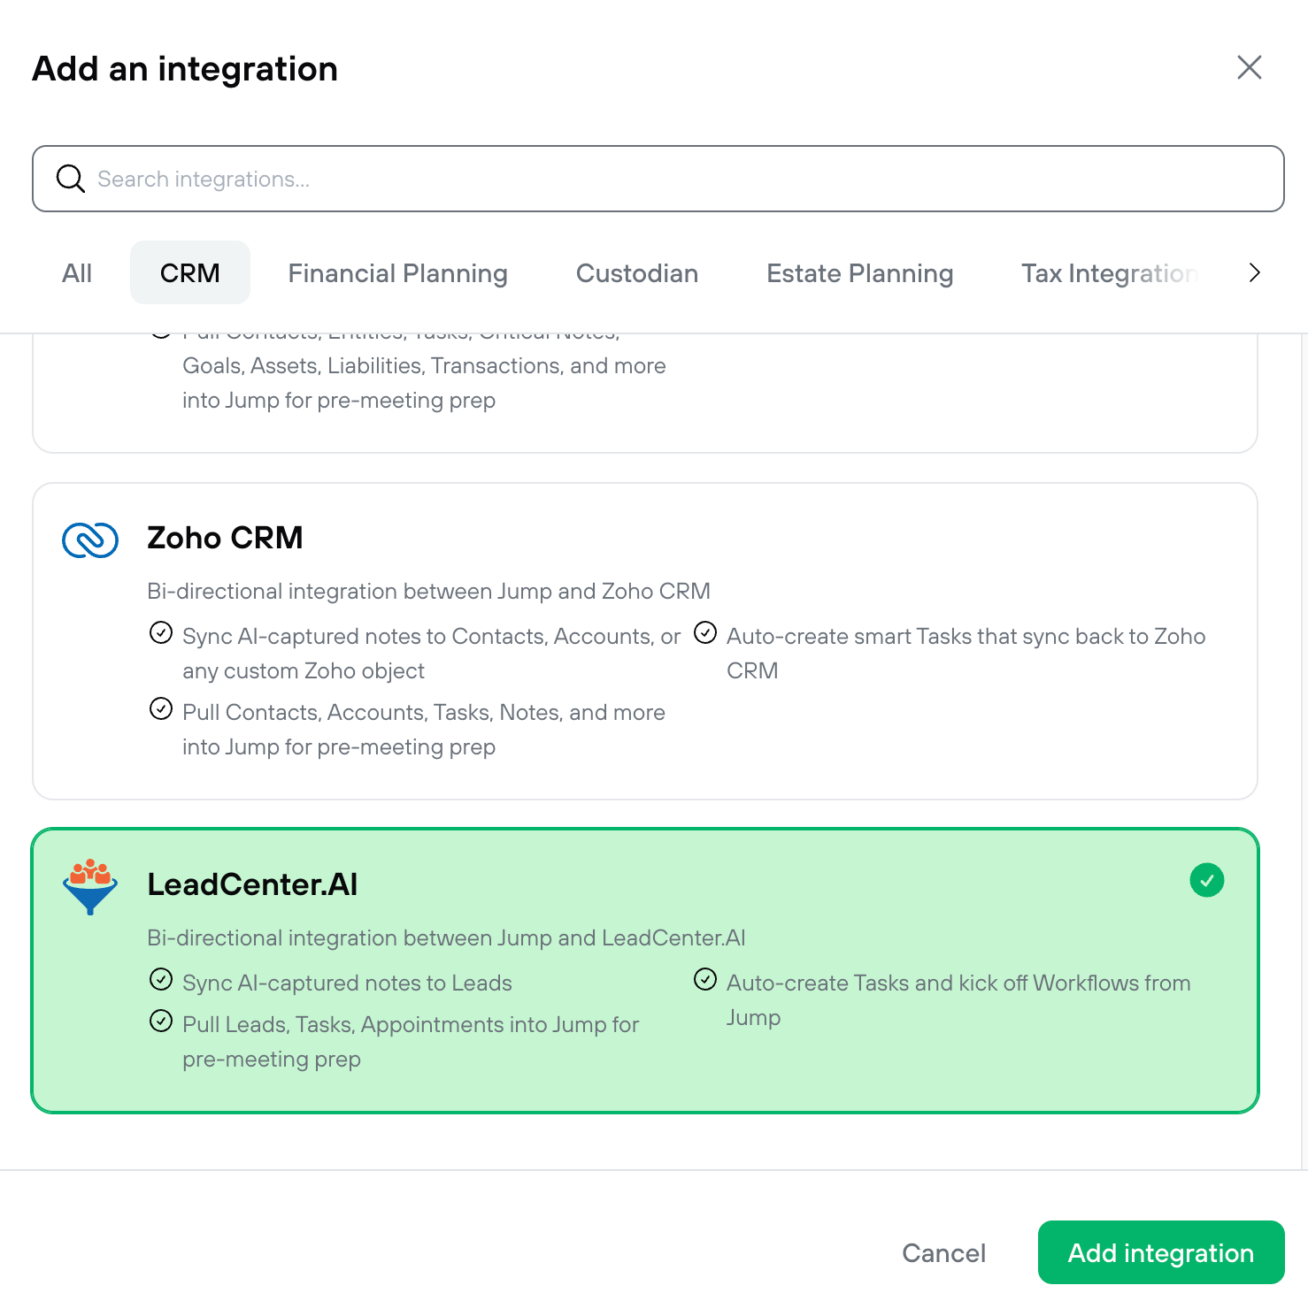Click the checkmark beside "Auto-create Tasks and kick off Workflows"

(705, 979)
